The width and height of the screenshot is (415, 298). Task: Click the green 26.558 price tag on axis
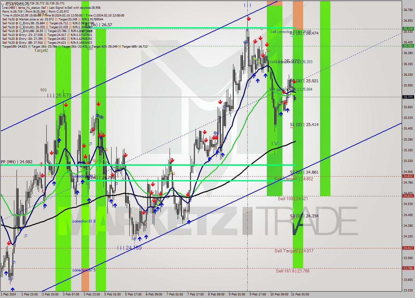click(408, 29)
